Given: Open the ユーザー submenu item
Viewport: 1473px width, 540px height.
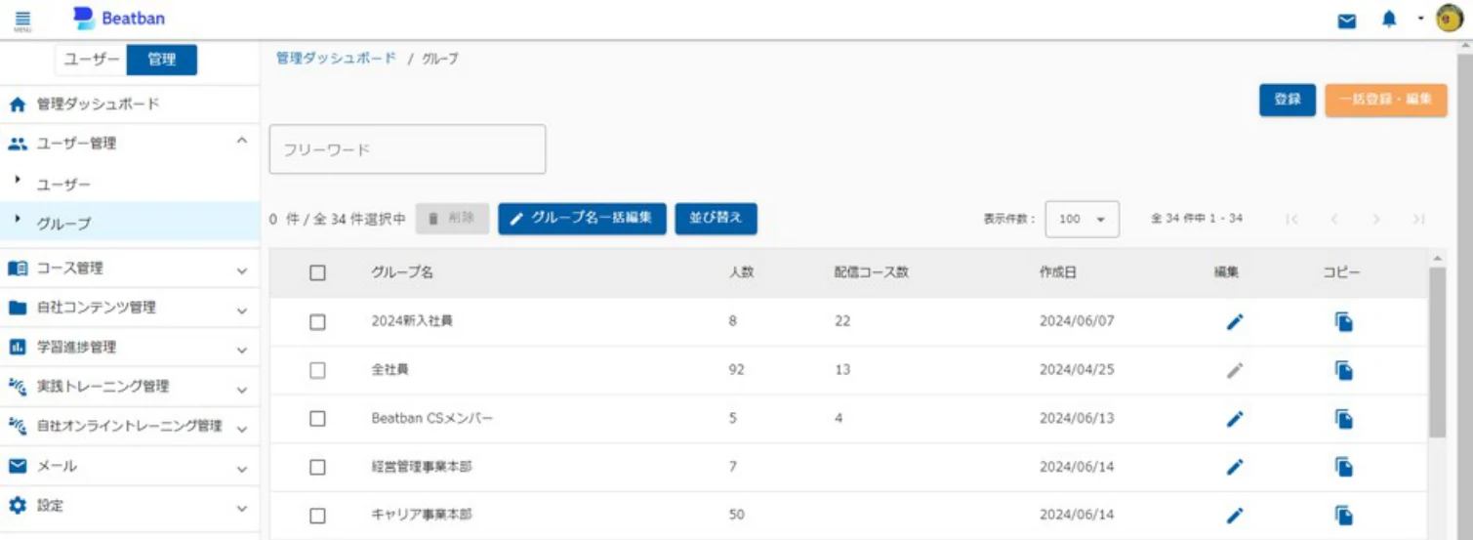Looking at the screenshot, I should point(130,184).
